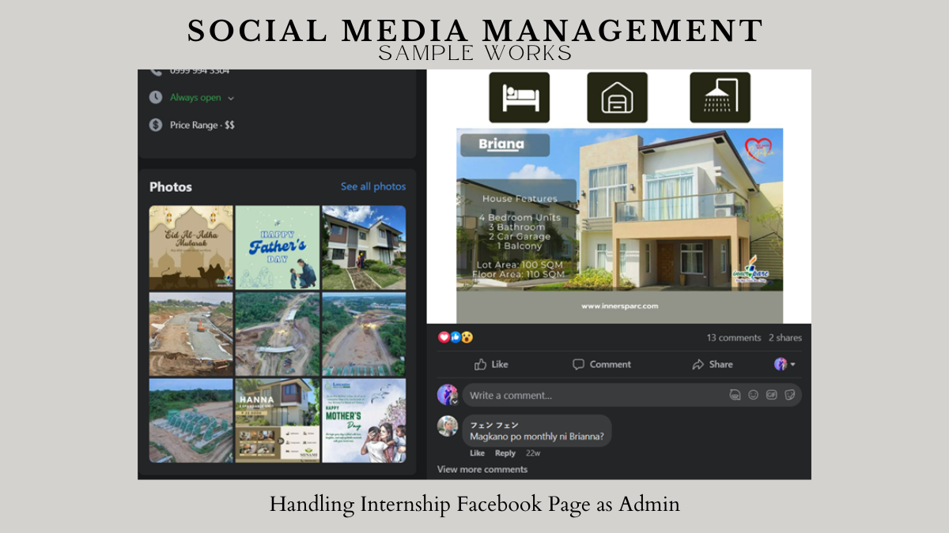Share the Briana house post

(713, 364)
